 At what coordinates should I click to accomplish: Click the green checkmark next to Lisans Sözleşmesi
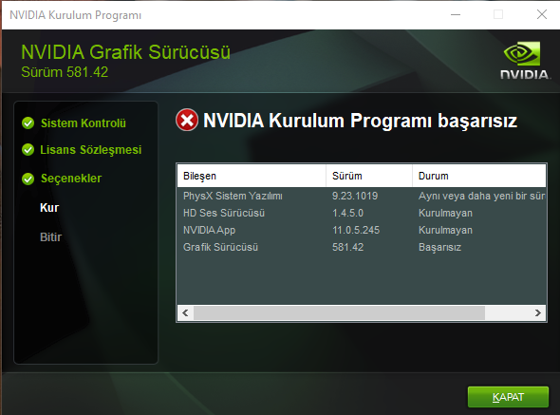(28, 150)
